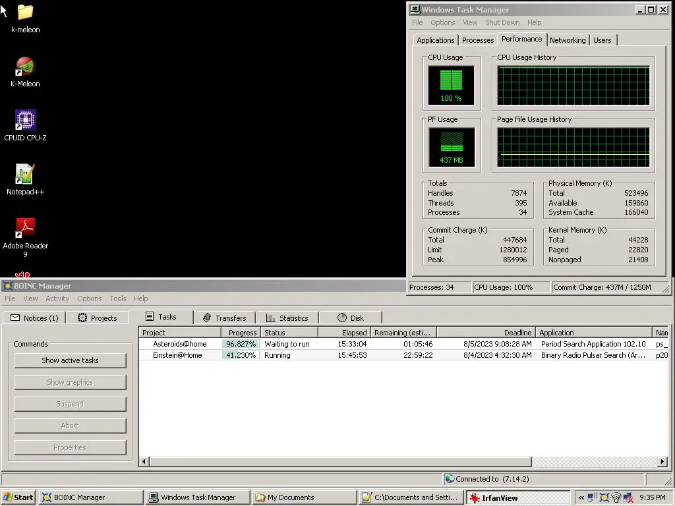Open the Task Manager Help menu

pyautogui.click(x=534, y=22)
